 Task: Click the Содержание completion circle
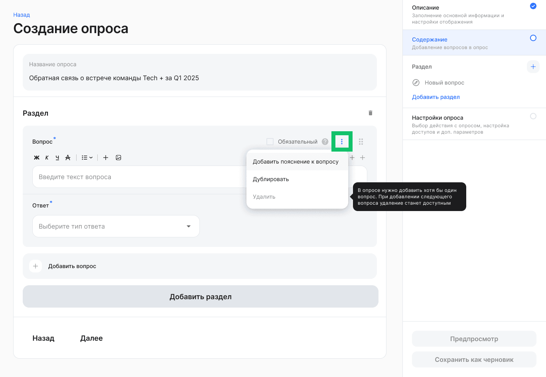(x=533, y=38)
